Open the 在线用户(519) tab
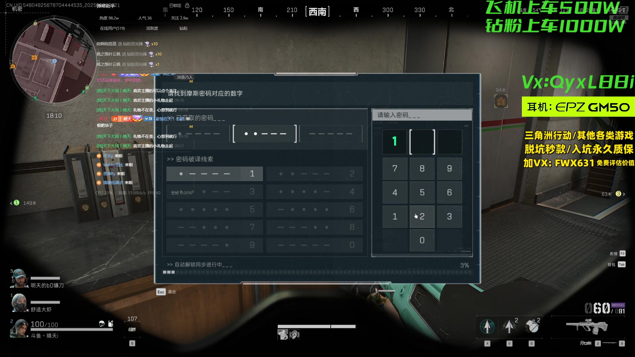This screenshot has height=357, width=635. point(112,28)
